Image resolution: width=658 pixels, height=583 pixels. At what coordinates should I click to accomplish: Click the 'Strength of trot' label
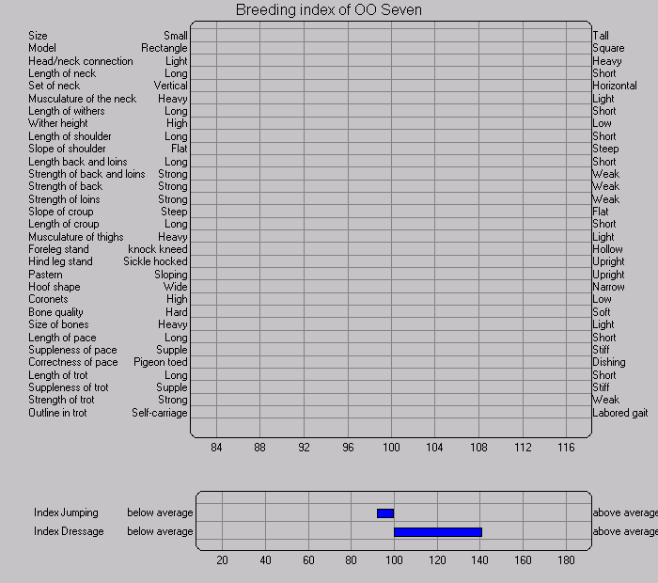point(61,400)
